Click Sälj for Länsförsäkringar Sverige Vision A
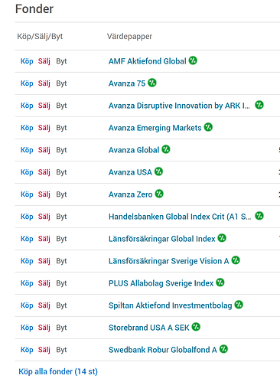Image resolution: width=280 pixels, height=382 pixels. 44,261
